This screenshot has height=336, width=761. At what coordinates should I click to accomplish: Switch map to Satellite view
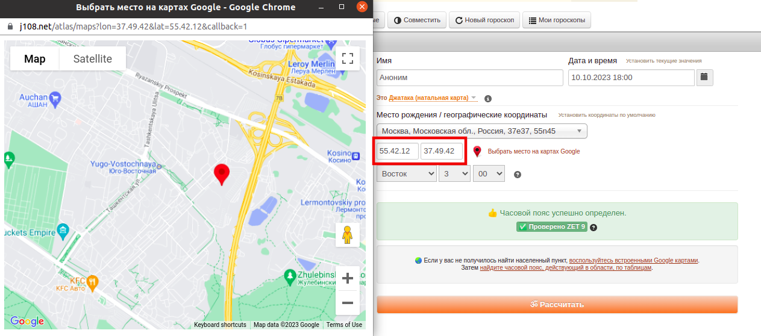tap(93, 58)
